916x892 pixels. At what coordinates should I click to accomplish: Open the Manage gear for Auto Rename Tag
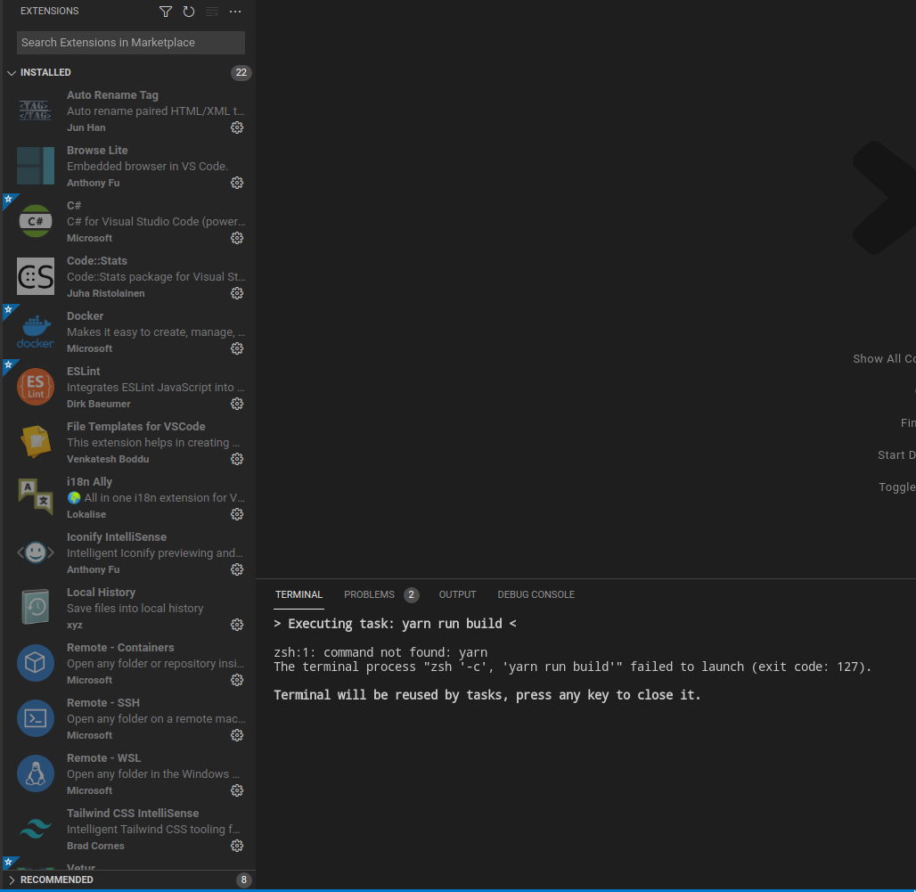pos(236,127)
